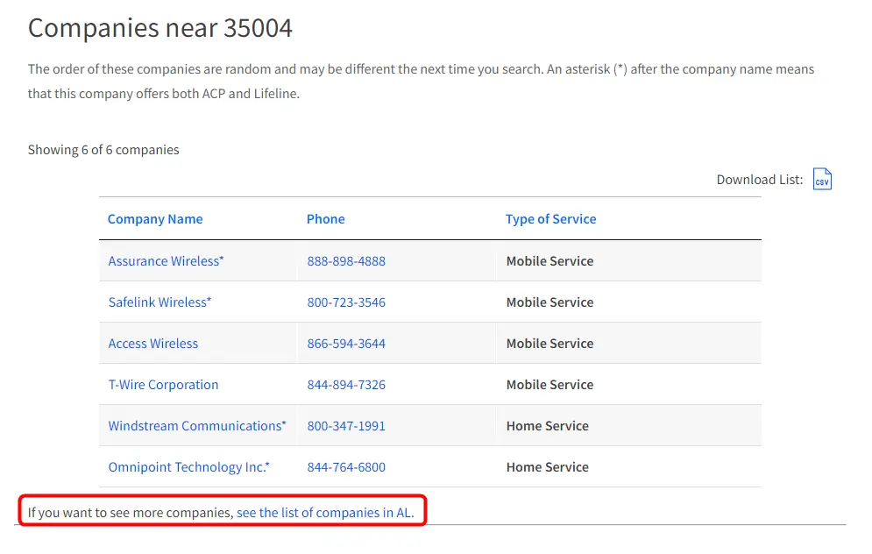Call phone number 844-764-6800
This screenshot has height=554, width=872.
[346, 466]
